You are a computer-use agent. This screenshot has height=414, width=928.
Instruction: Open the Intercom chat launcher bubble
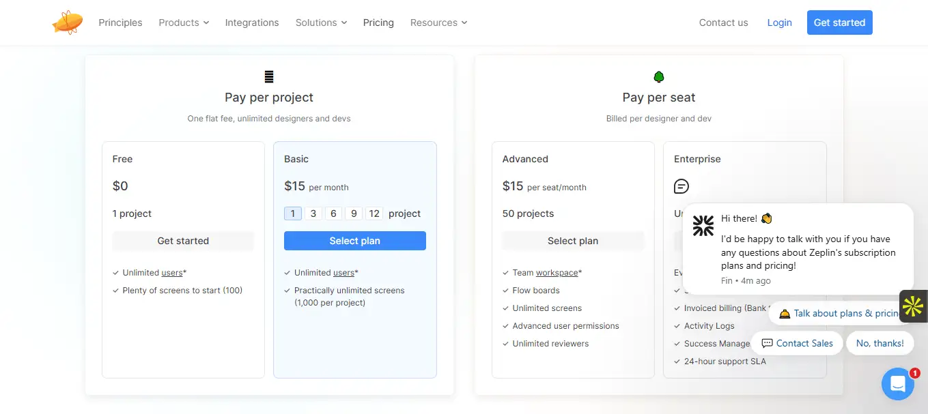(897, 384)
